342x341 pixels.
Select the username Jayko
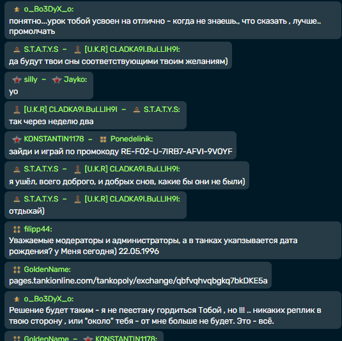coord(75,79)
